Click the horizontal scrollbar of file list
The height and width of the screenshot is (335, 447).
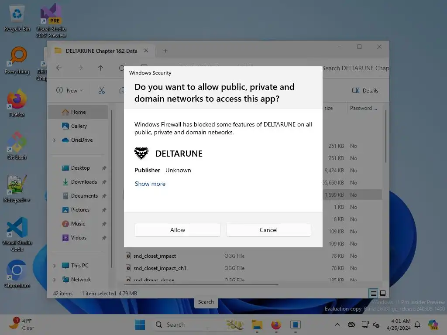click(201, 284)
